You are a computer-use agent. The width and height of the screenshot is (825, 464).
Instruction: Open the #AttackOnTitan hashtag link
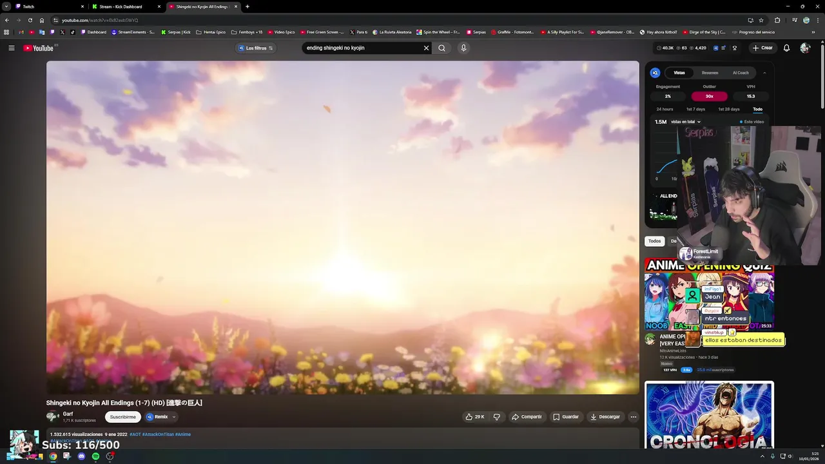click(157, 434)
